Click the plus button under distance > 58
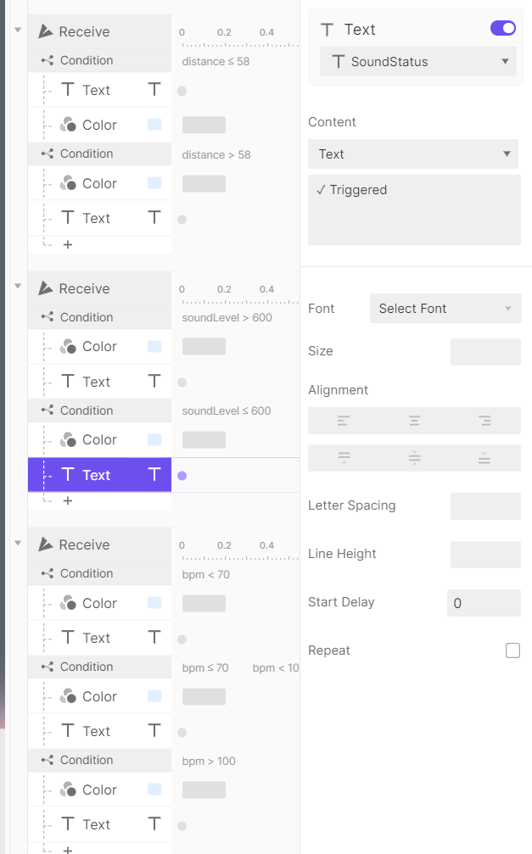 68,244
